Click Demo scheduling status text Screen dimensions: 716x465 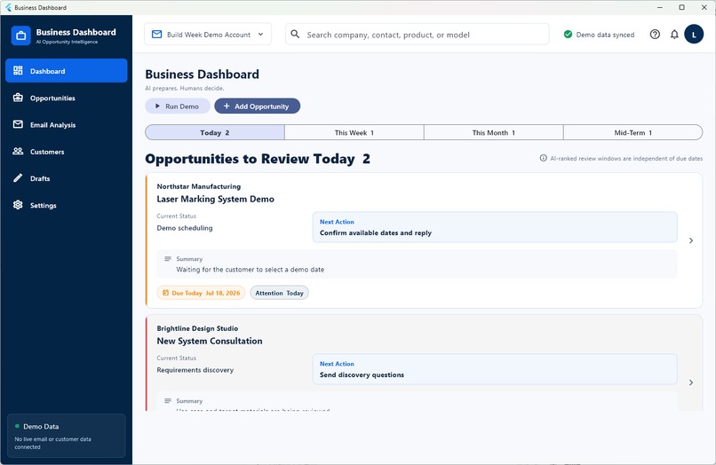tap(185, 228)
